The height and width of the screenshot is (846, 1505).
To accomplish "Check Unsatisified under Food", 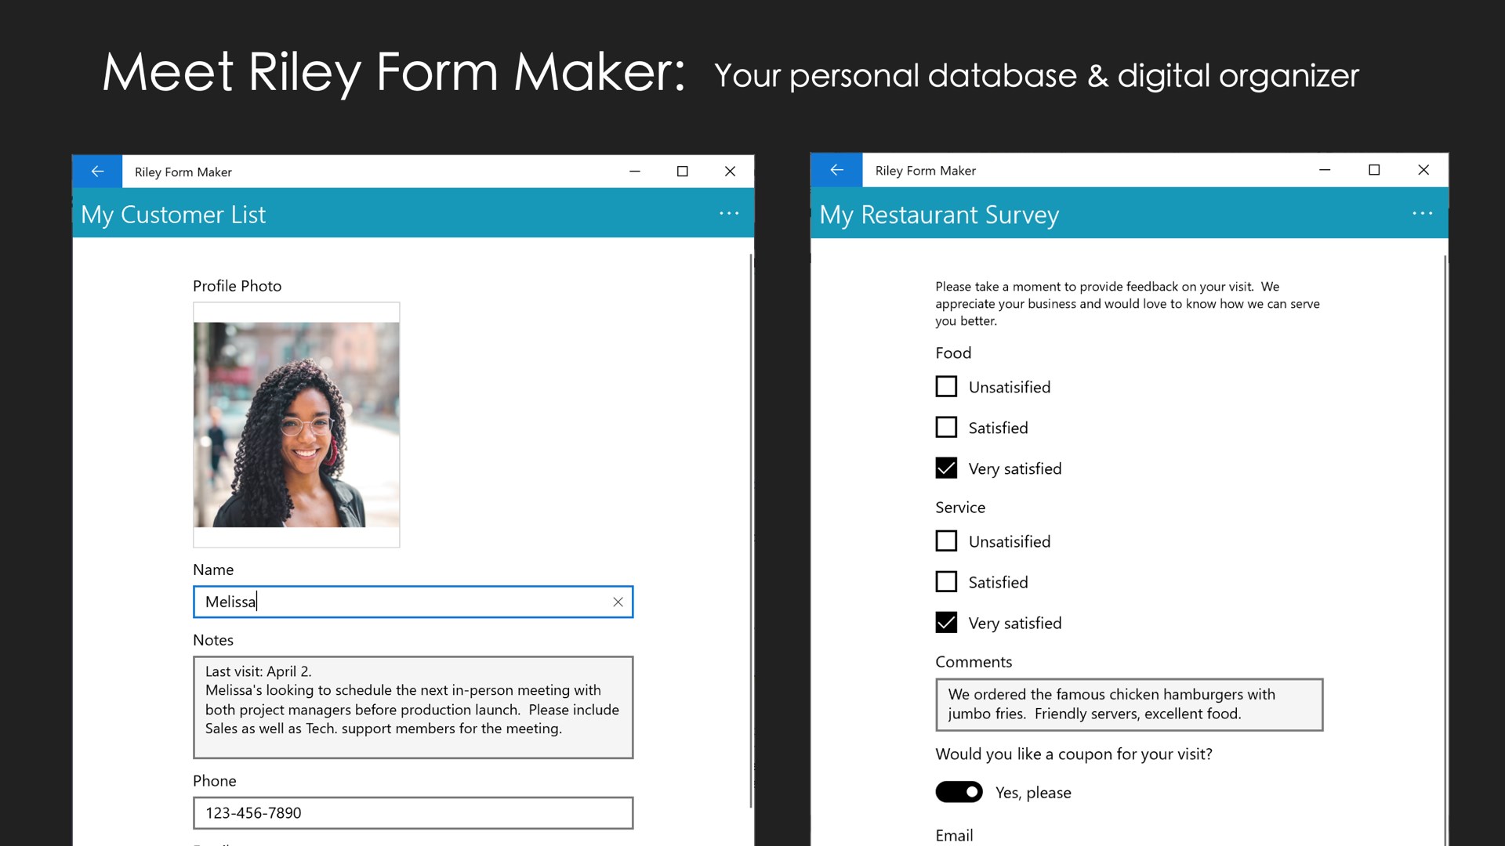I will click(946, 387).
